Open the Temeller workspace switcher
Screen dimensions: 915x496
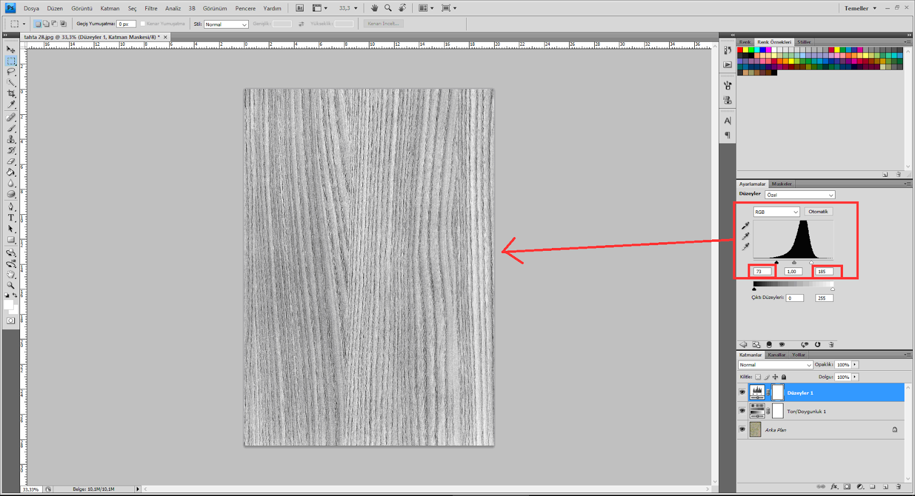(x=860, y=8)
